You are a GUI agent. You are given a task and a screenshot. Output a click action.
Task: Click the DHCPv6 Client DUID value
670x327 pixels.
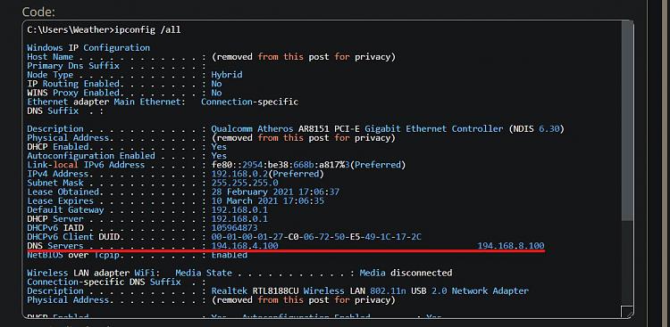(x=316, y=237)
